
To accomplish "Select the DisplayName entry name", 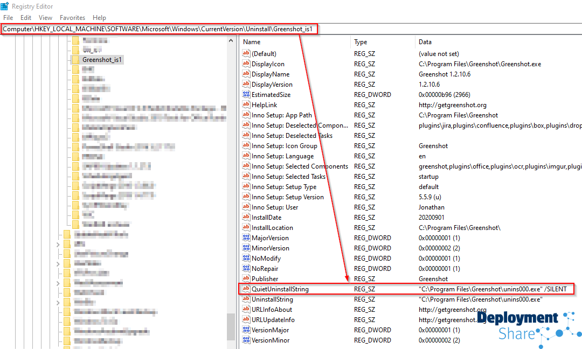I will tap(271, 74).
